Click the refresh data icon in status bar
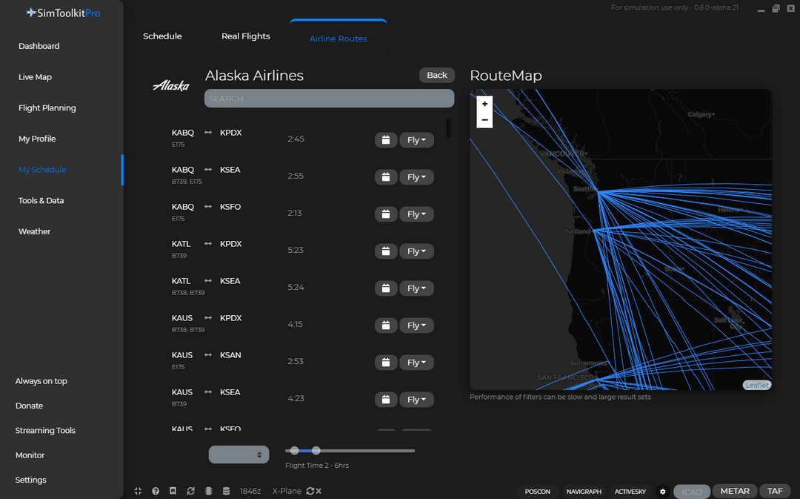The width and height of the screenshot is (800, 499). (190, 491)
